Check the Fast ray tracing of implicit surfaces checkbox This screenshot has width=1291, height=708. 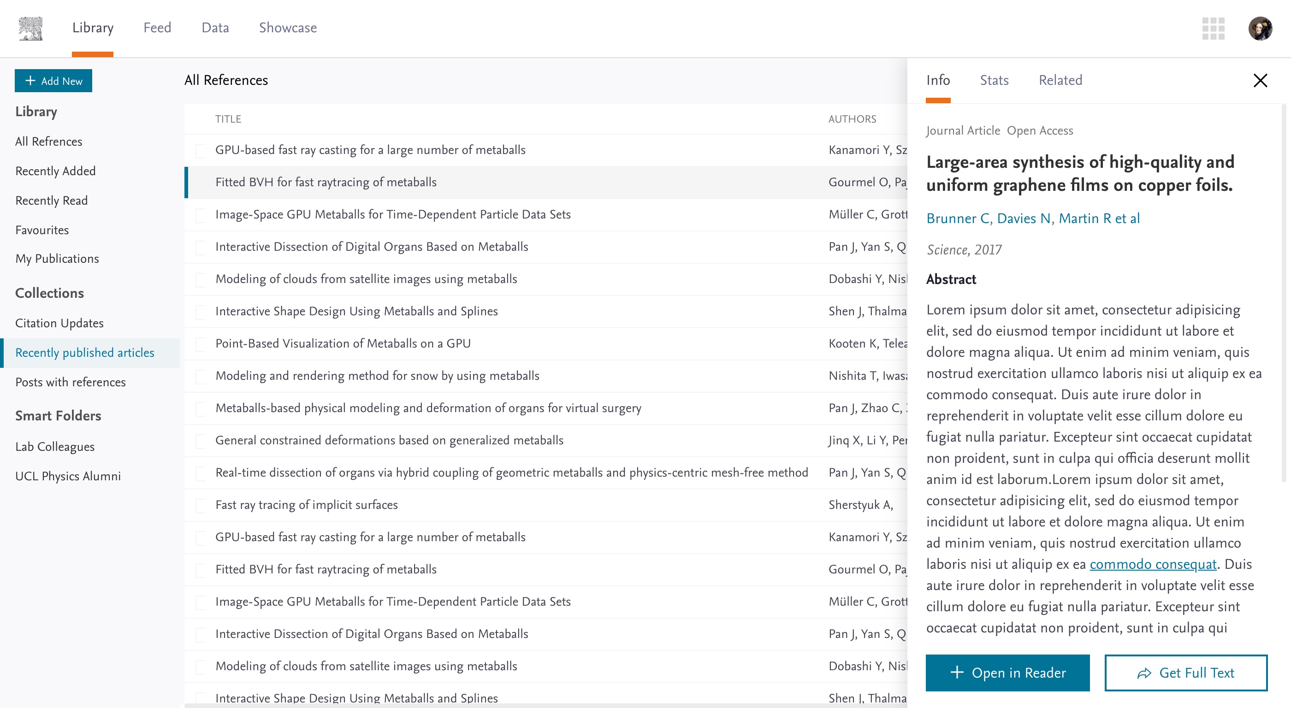click(x=201, y=505)
